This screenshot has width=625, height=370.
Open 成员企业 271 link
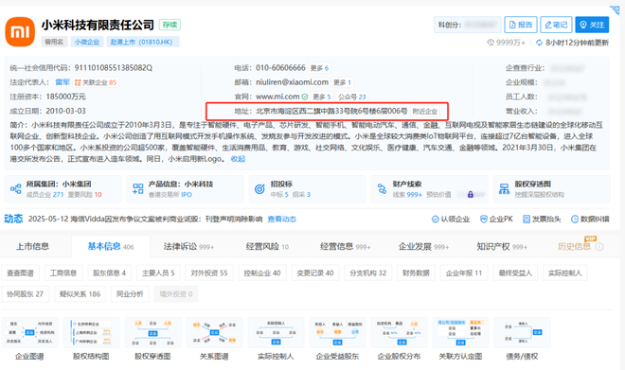(45, 195)
